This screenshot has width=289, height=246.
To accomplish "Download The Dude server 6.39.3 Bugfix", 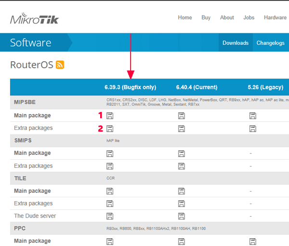I will pos(110,216).
